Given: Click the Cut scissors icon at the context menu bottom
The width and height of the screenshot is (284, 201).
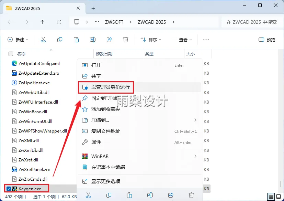Looking at the screenshot, I should pyautogui.click(x=88, y=195).
